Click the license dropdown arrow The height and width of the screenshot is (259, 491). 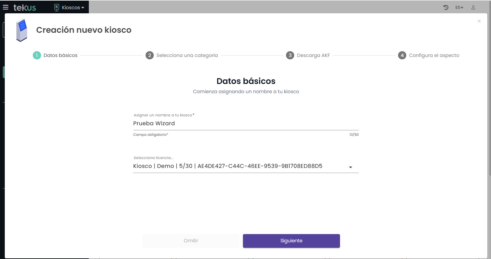[351, 167]
